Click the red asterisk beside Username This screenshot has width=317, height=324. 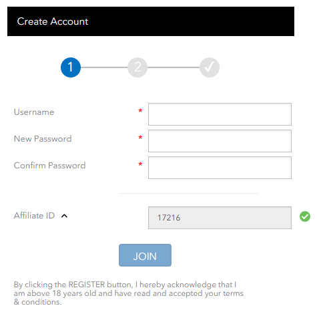140,111
